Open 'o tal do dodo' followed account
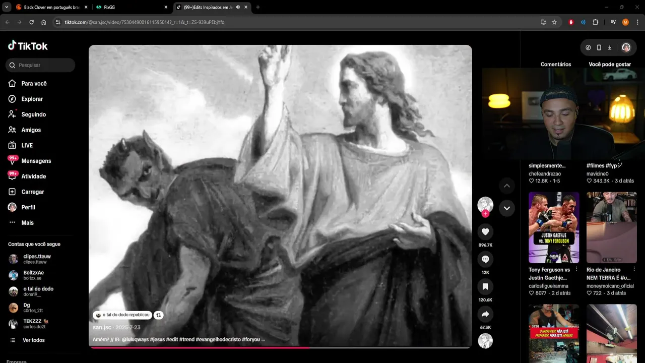 [x=30, y=291]
